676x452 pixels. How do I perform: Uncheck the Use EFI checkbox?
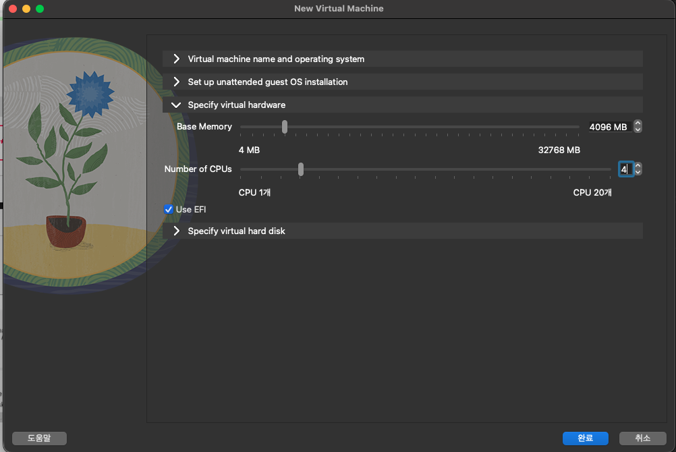[x=169, y=210]
